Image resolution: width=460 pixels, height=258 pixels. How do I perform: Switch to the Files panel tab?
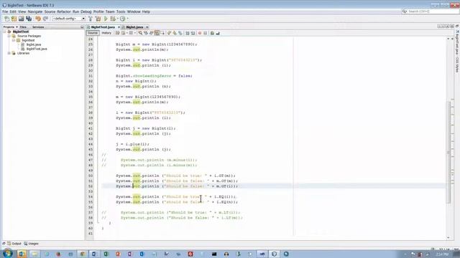coord(23,27)
